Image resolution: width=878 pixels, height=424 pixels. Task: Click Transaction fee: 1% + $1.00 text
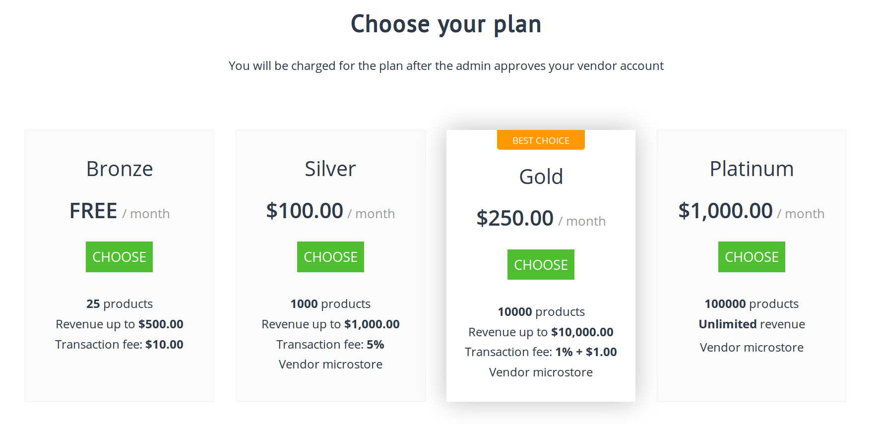click(541, 352)
